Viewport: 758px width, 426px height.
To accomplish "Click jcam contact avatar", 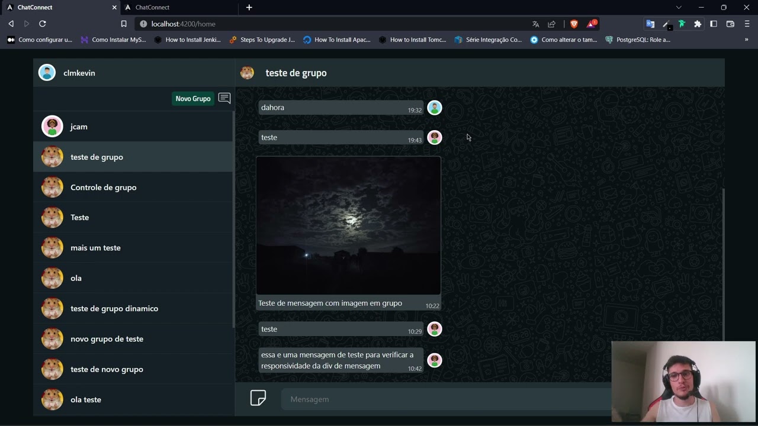I will click(52, 127).
